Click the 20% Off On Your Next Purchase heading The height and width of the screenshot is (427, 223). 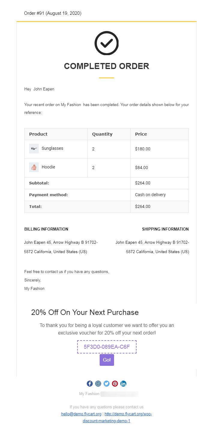pyautogui.click(x=85, y=312)
